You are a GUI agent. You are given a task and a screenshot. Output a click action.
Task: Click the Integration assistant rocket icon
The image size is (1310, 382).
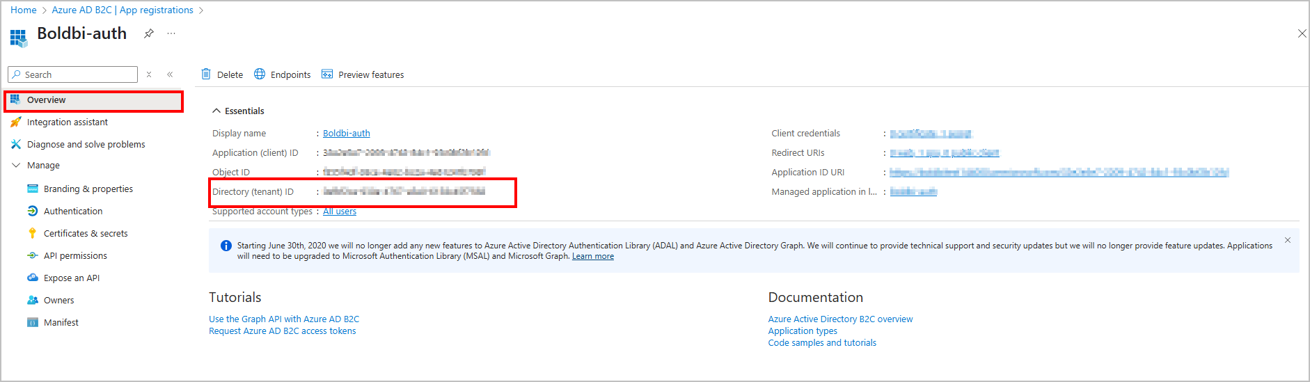[15, 122]
